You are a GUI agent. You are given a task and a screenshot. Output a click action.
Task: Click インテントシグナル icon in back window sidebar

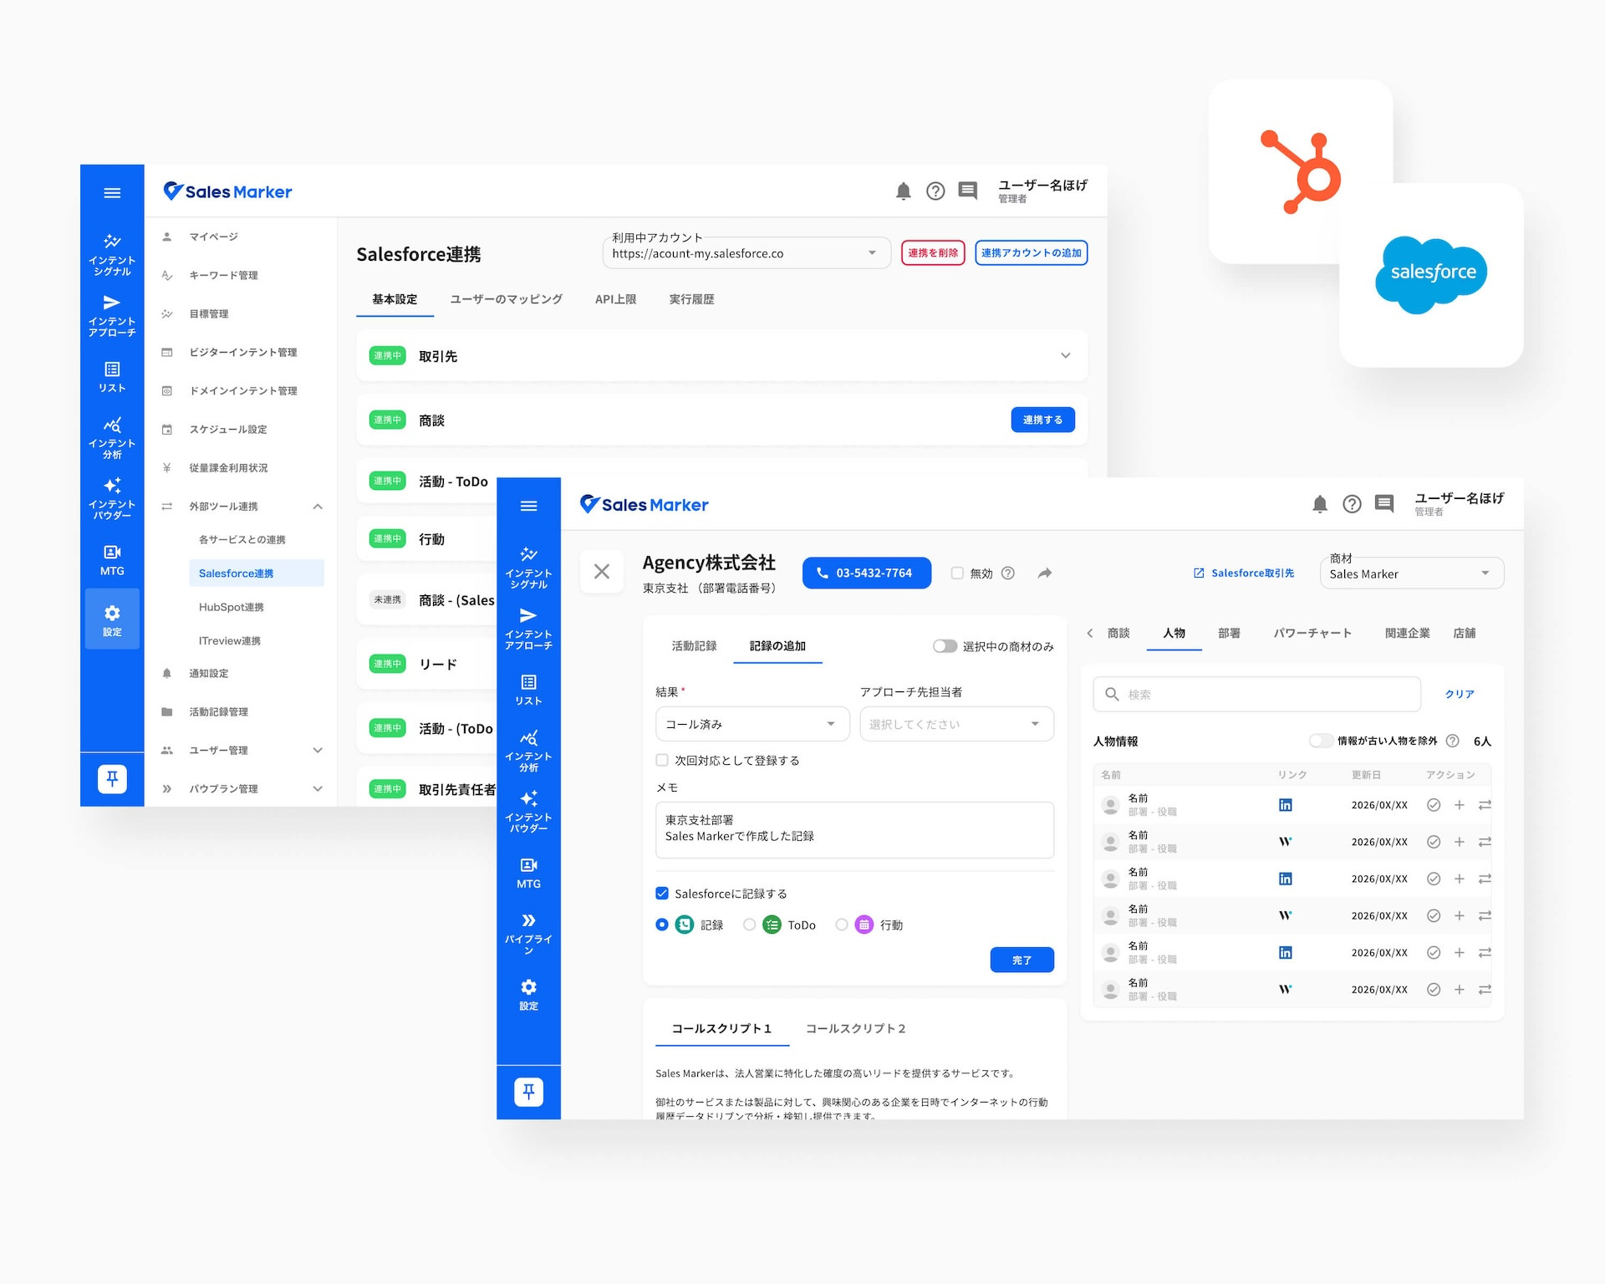(x=112, y=254)
